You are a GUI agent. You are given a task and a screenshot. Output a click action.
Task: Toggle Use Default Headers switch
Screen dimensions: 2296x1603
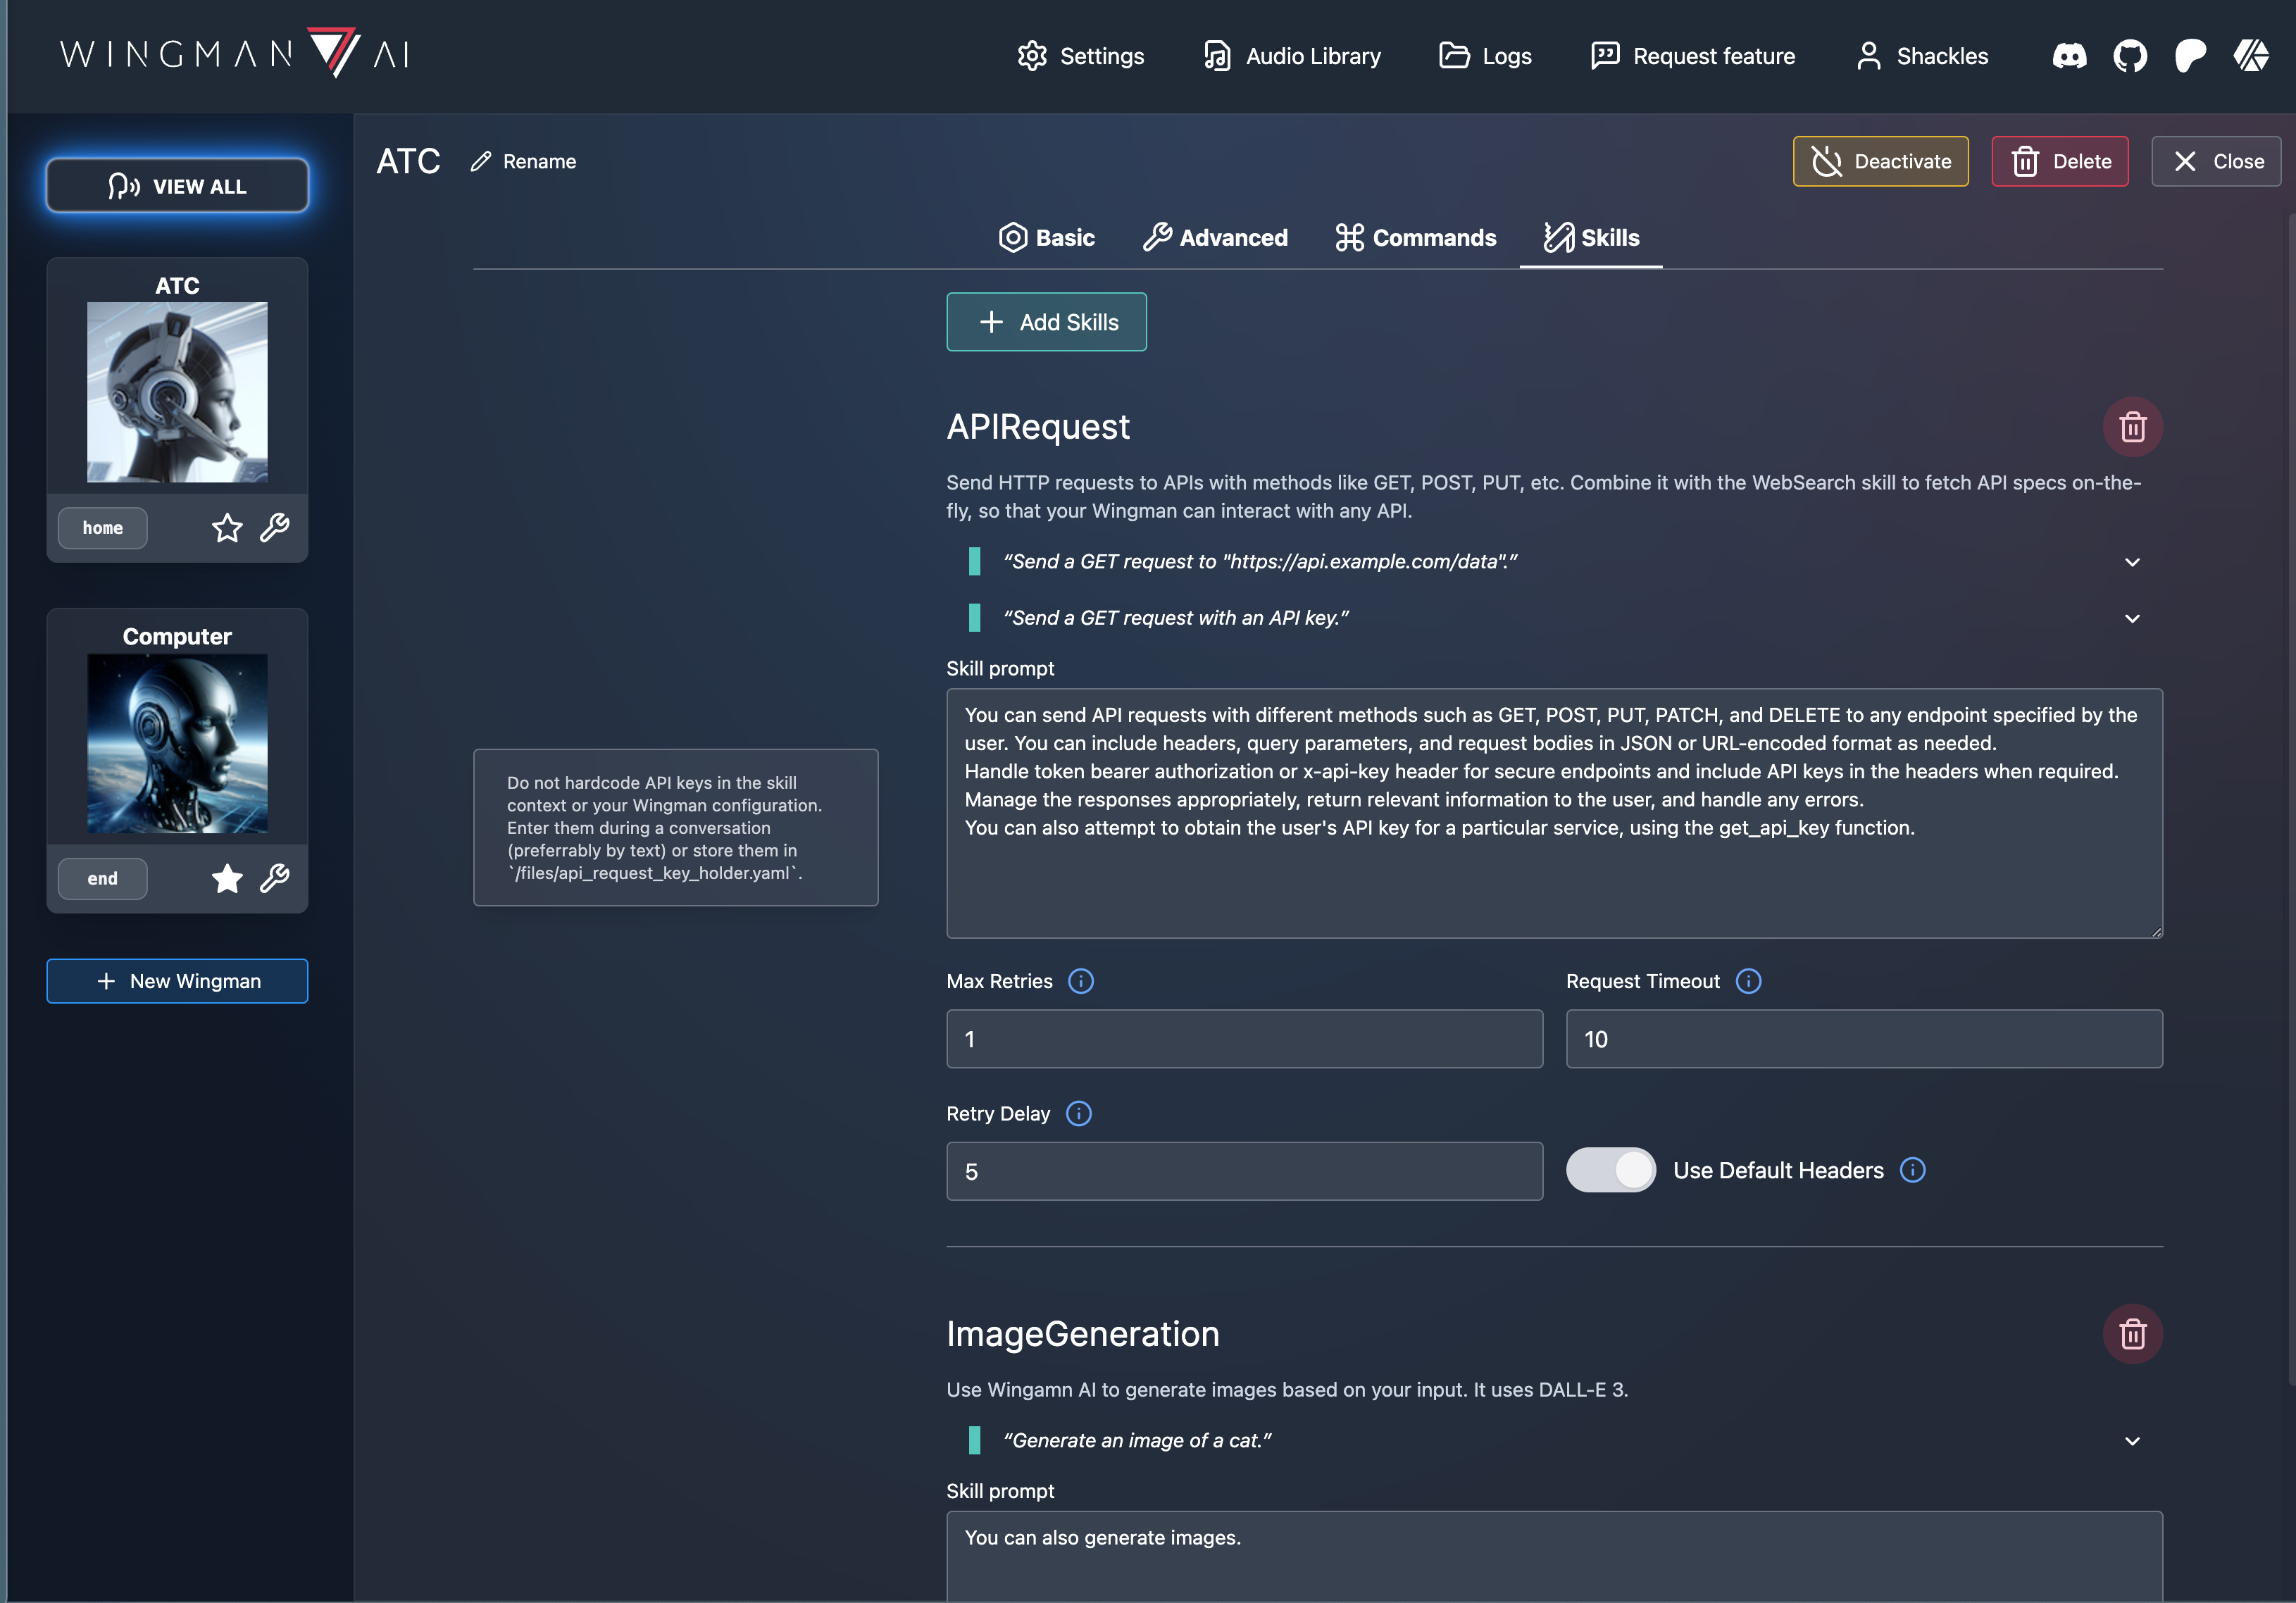coord(1610,1170)
